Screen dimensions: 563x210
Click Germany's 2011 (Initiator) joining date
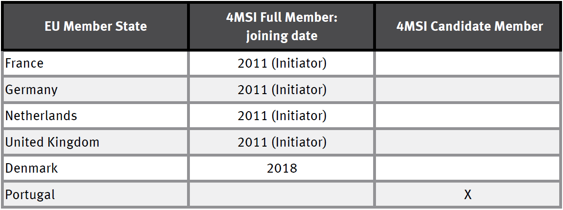[282, 89]
